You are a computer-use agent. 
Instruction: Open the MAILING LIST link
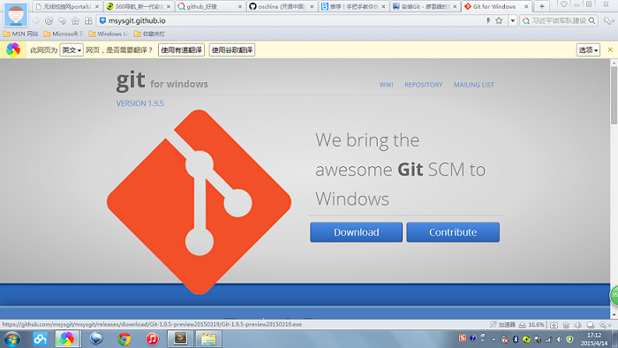474,85
